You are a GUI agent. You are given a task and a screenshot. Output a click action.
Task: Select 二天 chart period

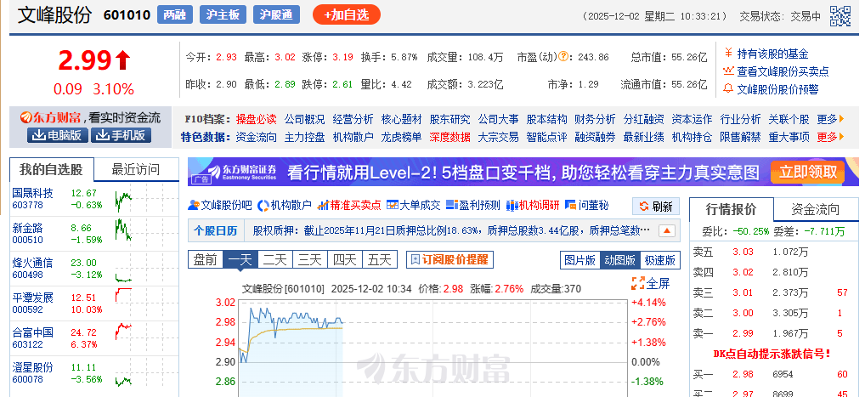[274, 259]
